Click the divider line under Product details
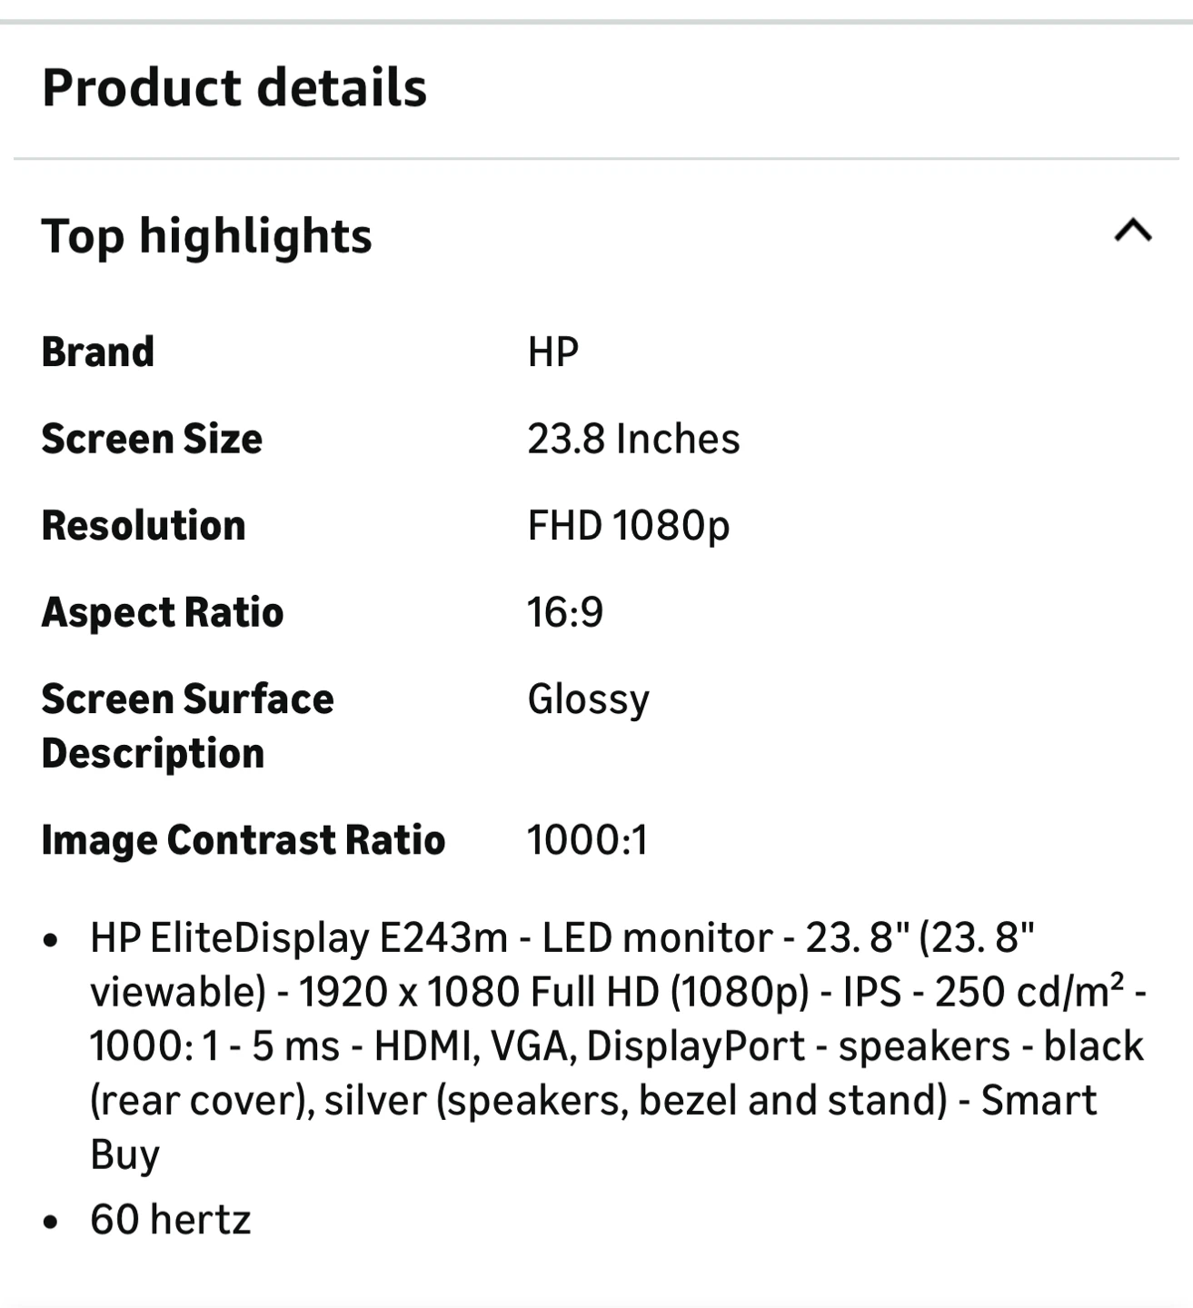This screenshot has width=1193, height=1308. coord(596,159)
